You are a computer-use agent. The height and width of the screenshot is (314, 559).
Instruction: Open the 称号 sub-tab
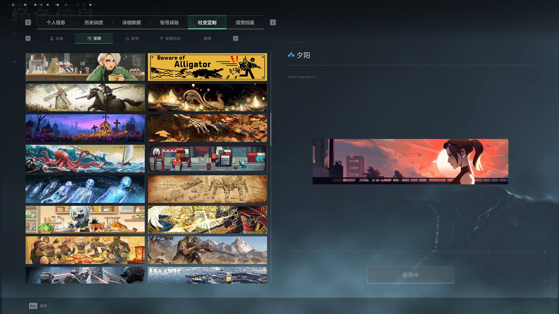pos(132,38)
